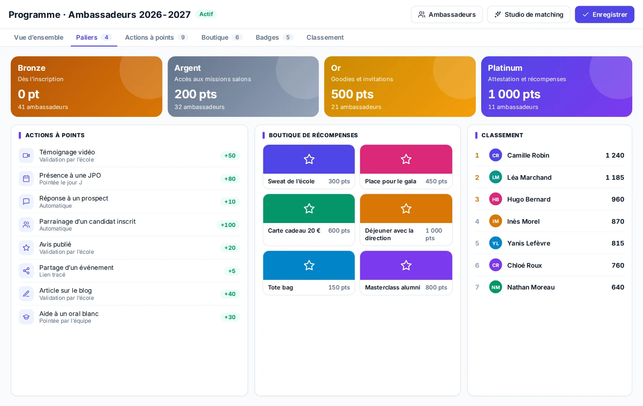The image size is (643, 406).
Task: Launch Studio de matching
Action: pyautogui.click(x=529, y=15)
